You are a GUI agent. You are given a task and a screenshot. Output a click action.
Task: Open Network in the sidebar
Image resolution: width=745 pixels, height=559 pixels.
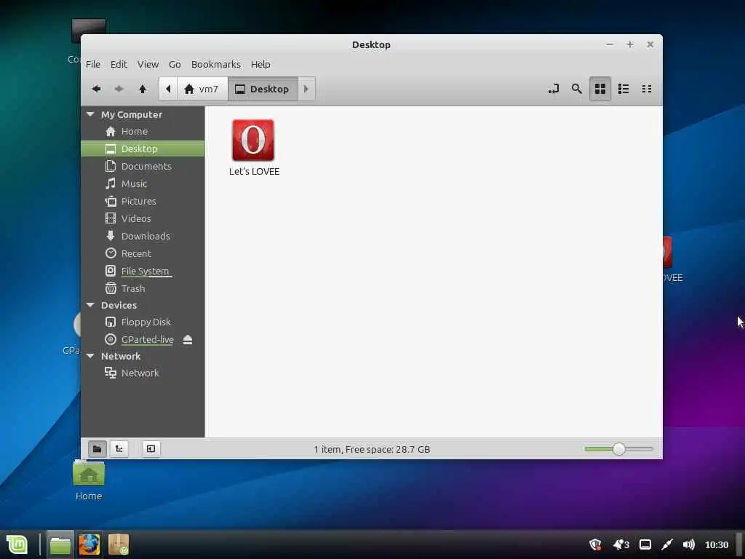(x=143, y=373)
